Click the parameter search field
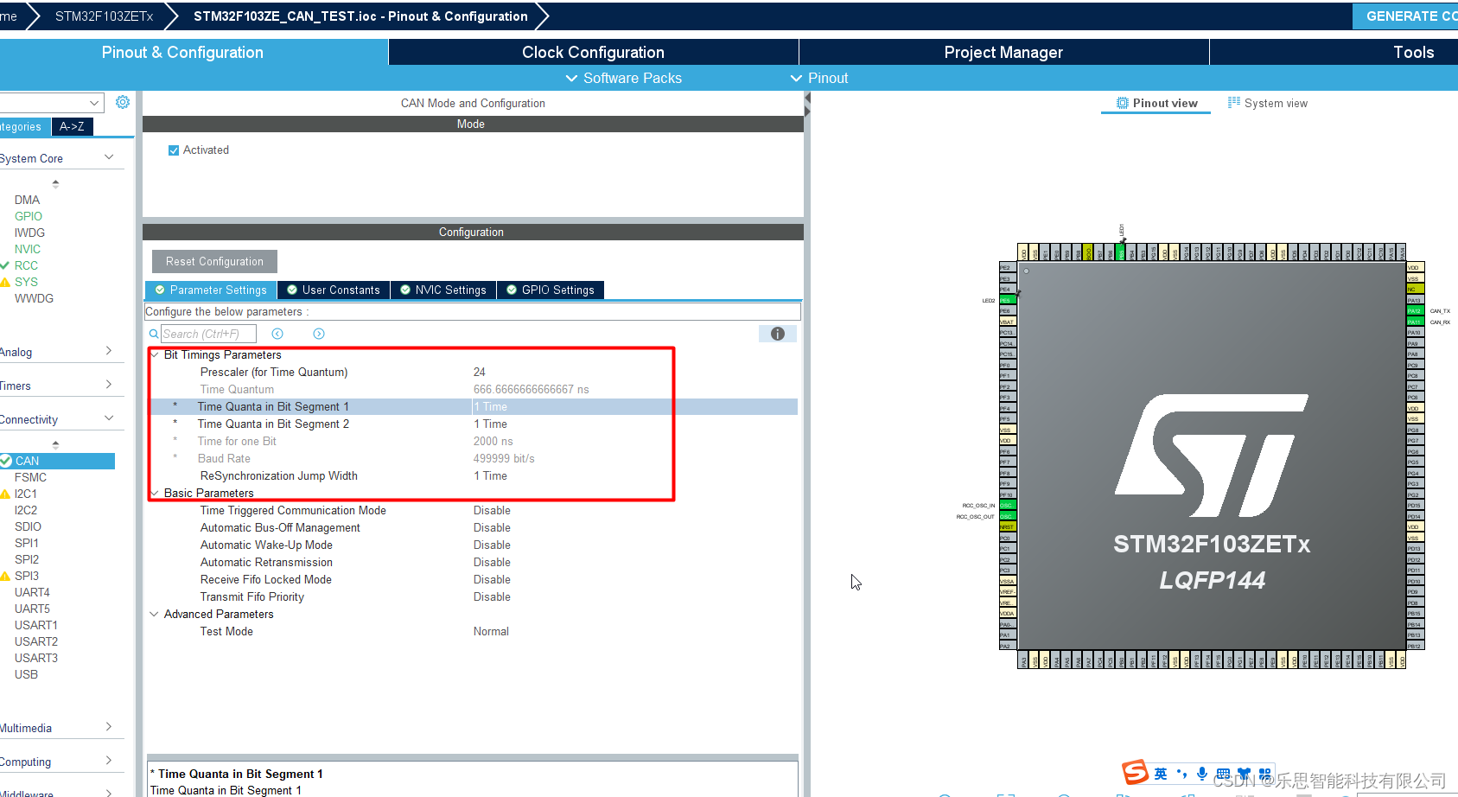 point(208,334)
